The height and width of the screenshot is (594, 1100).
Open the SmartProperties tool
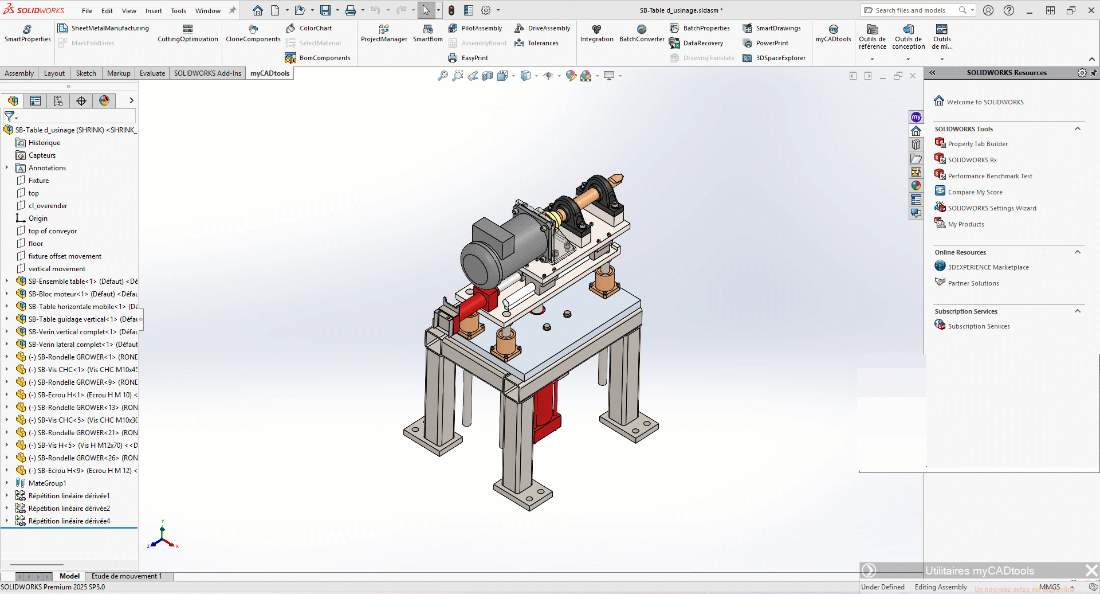coord(27,33)
